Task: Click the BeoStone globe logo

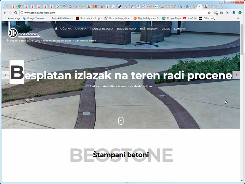Action: pyautogui.click(x=13, y=33)
